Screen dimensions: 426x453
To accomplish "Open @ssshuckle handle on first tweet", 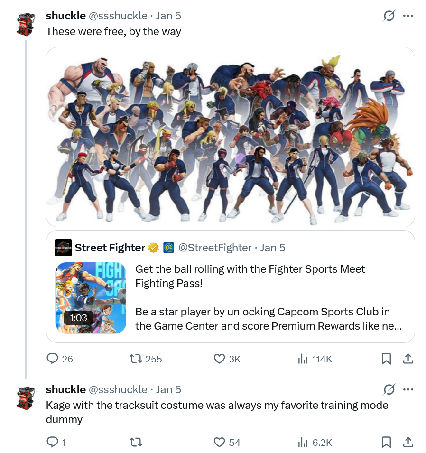I will tap(118, 16).
